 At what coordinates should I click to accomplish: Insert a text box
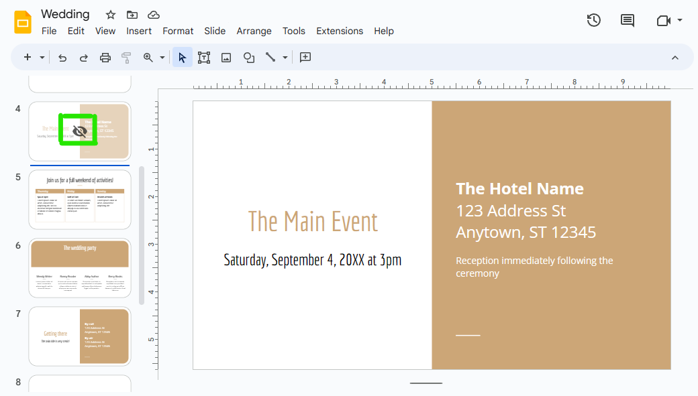[204, 58]
